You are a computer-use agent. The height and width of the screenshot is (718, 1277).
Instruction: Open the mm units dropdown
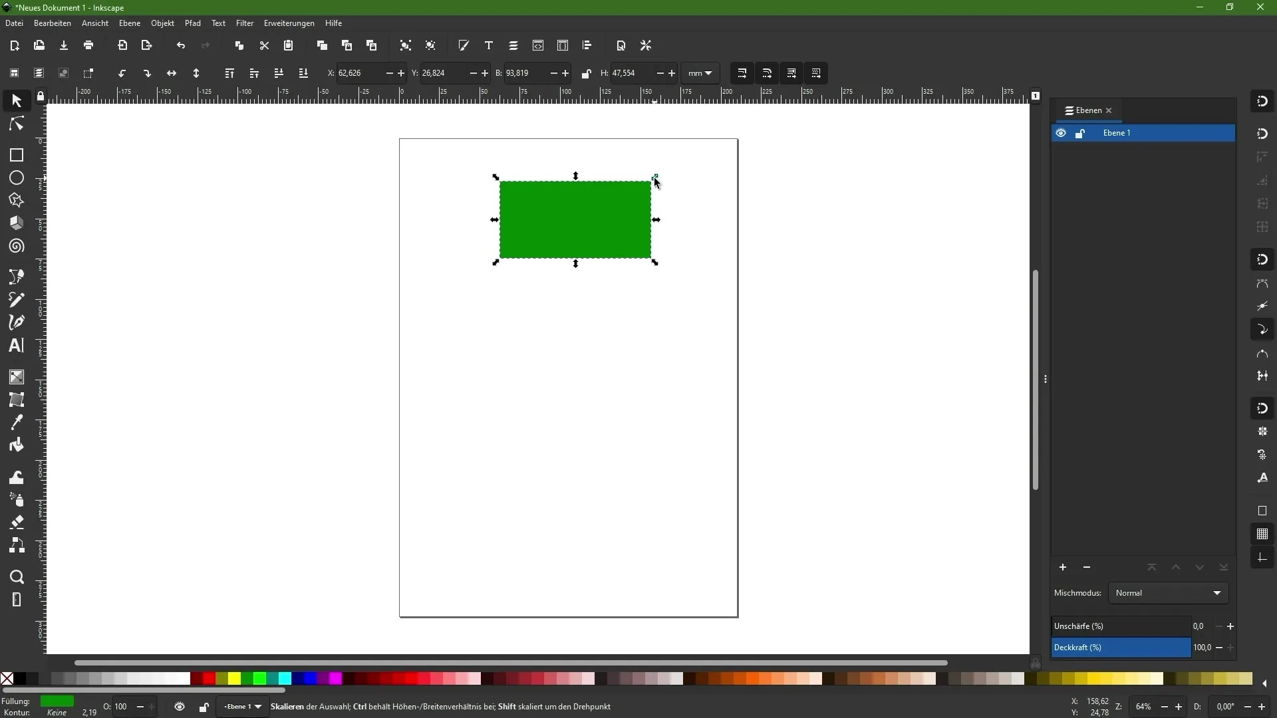click(x=700, y=73)
